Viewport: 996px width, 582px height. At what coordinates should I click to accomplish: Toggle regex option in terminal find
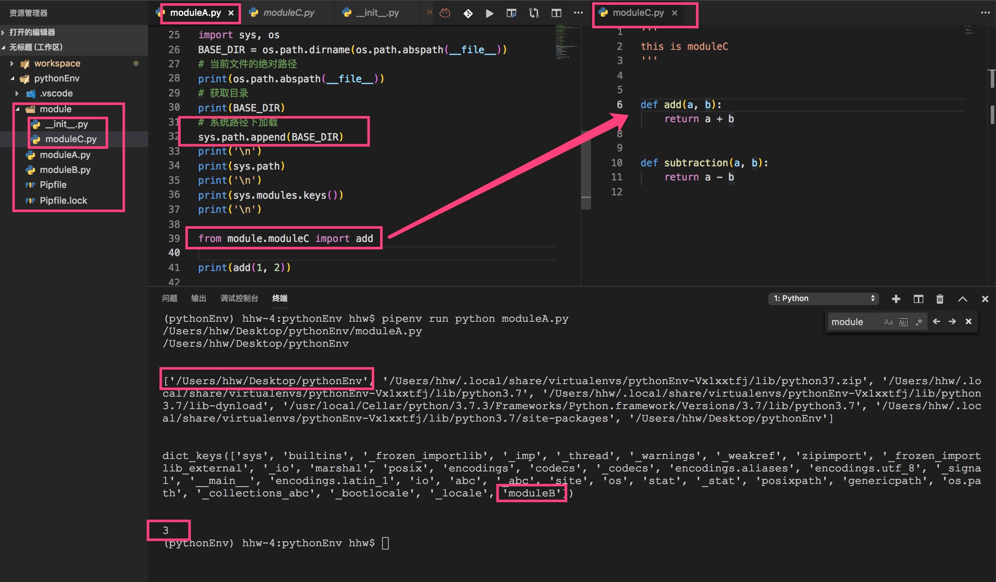pyautogui.click(x=919, y=322)
